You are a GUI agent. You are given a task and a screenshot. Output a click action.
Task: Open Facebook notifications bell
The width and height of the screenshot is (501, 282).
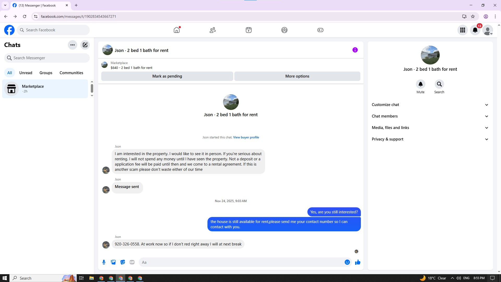475,30
